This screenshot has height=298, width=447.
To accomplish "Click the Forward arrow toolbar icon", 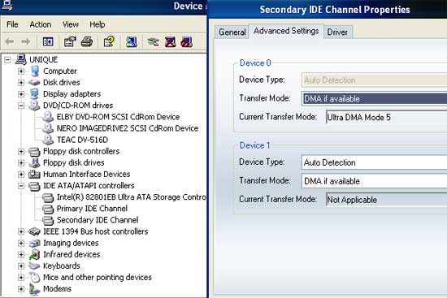I will pyautogui.click(x=26, y=42).
